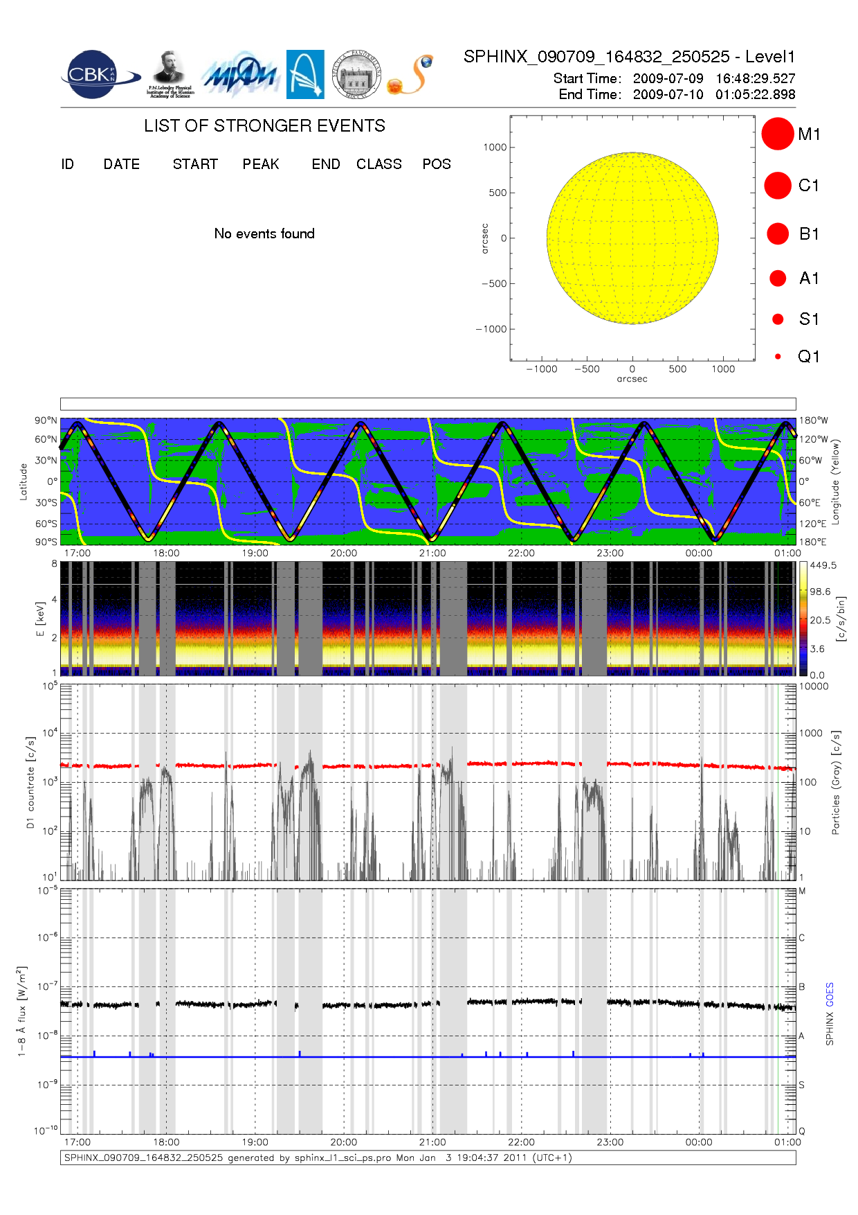Click the SPHINX_090709_164832_250525 - Level1 title
The image size is (858, 1215).
pos(629,57)
